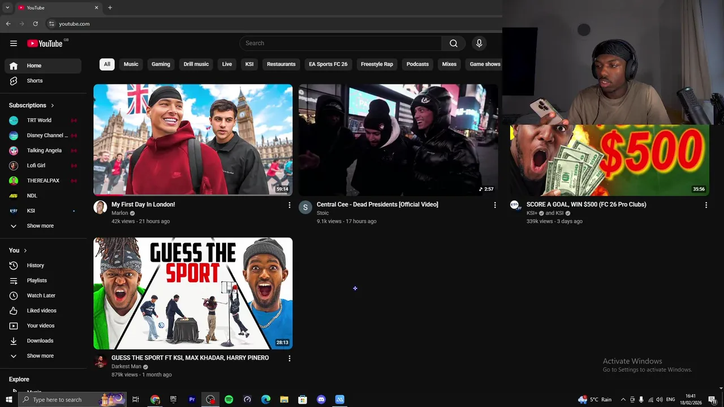
Task: Select the Live filter chip
Action: 227,64
